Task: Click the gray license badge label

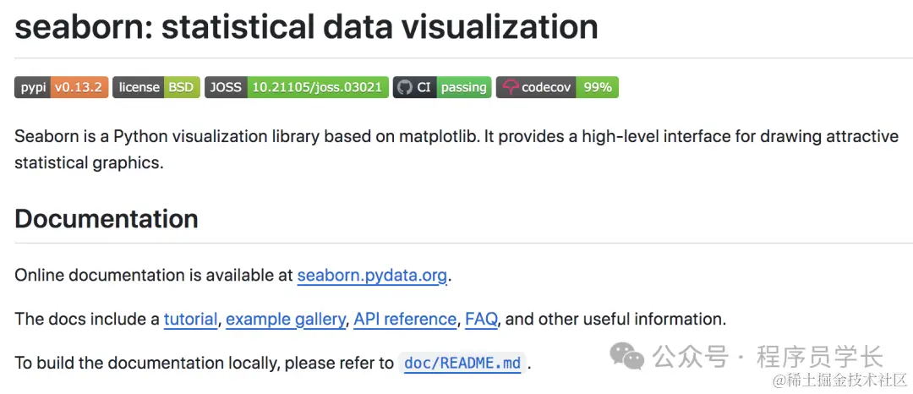Action: tap(139, 87)
